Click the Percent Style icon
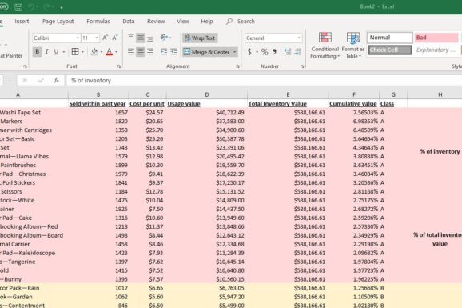This screenshot has width=462, height=308. coord(265,52)
